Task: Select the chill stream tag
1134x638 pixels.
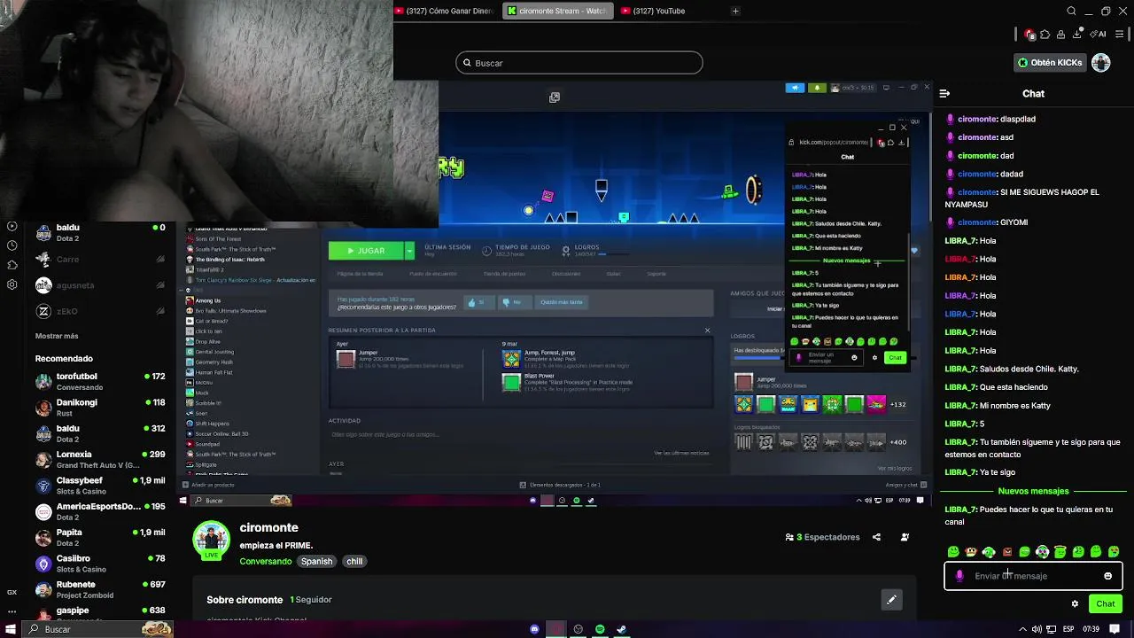Action: pos(354,561)
